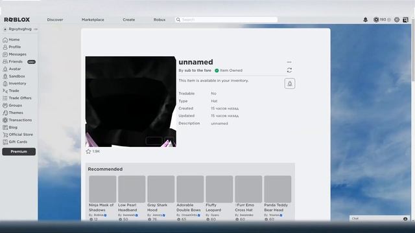Open the Robux menu
Screen dimensions: 415x233
(160, 19)
